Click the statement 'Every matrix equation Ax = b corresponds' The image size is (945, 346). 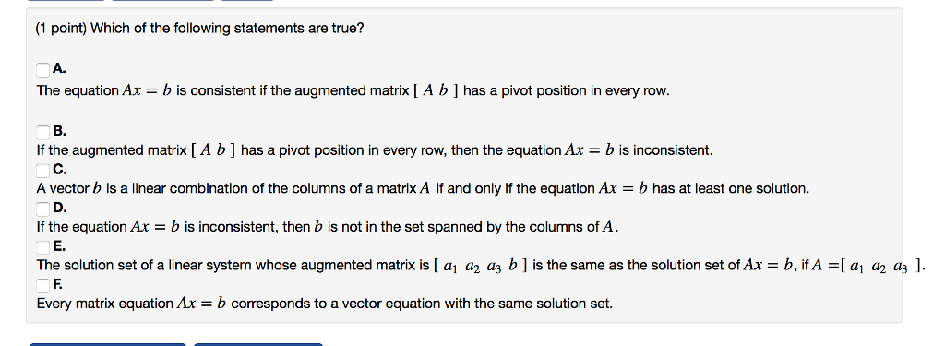[x=324, y=304]
